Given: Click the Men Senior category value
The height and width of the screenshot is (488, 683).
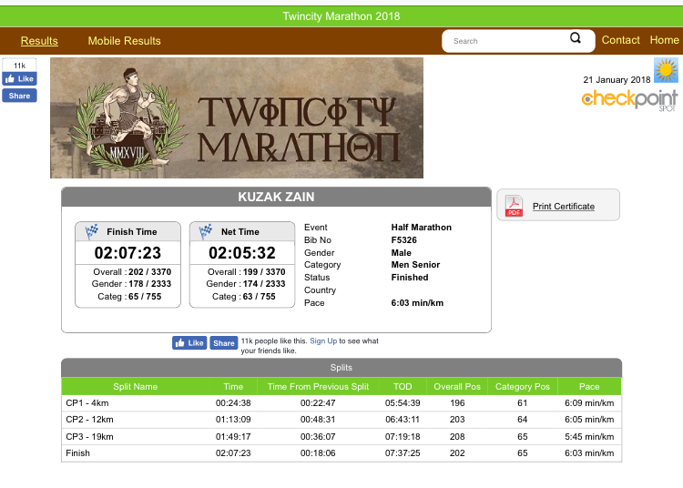Looking at the screenshot, I should click(x=415, y=265).
